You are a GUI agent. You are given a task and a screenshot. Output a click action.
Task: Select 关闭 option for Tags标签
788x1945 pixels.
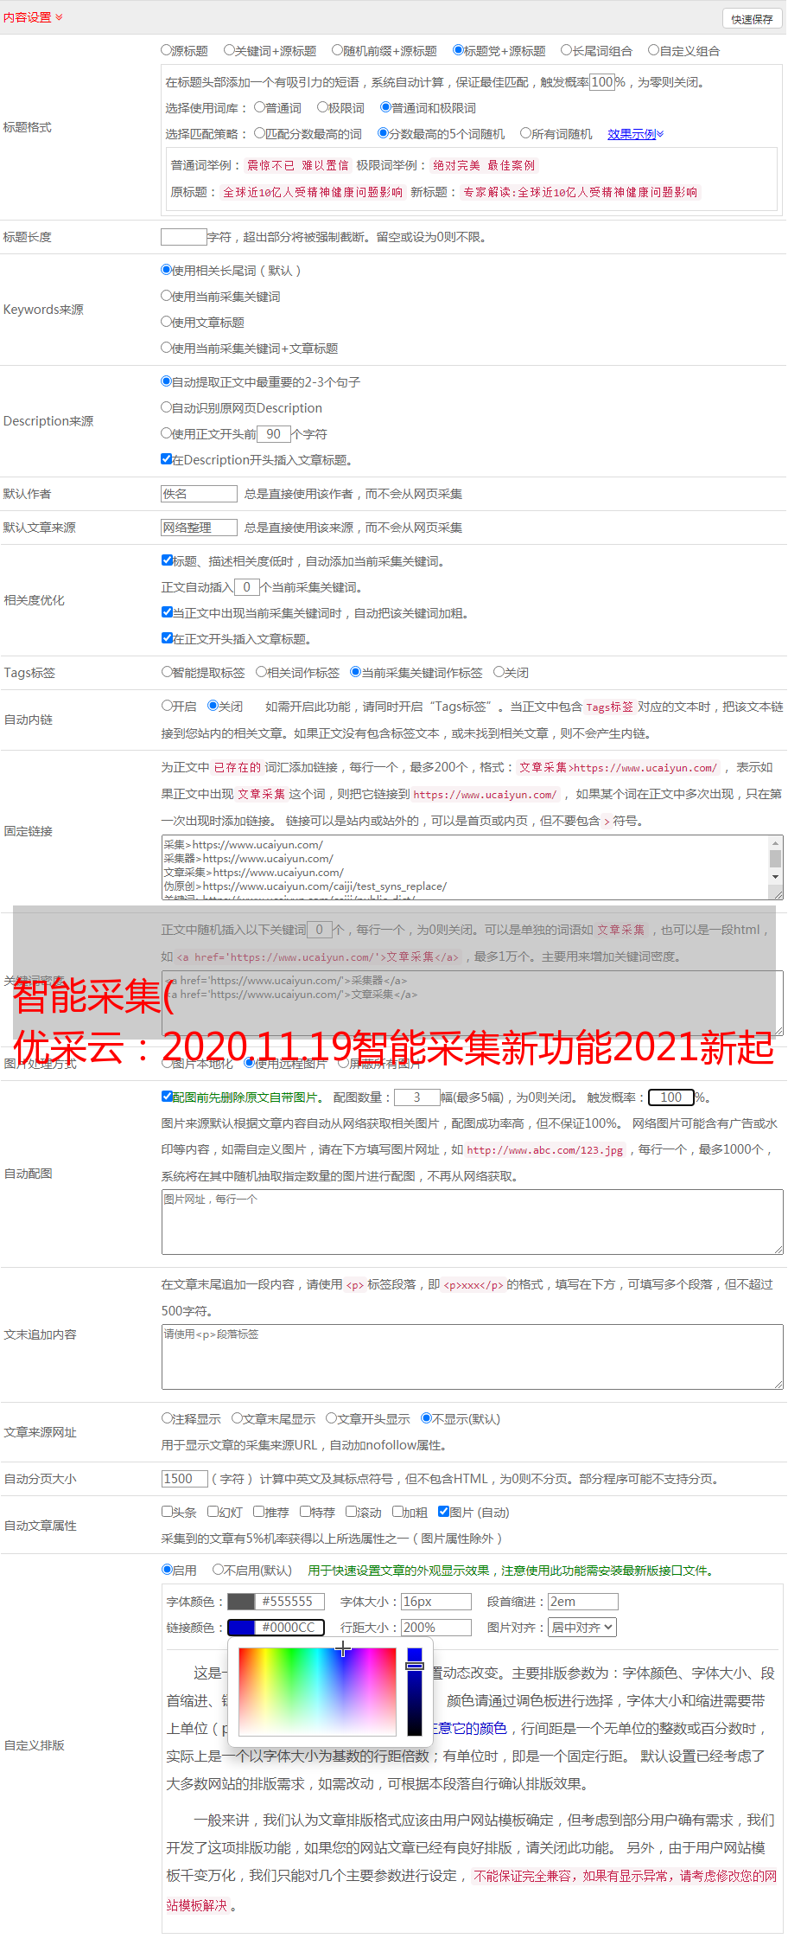coord(499,673)
